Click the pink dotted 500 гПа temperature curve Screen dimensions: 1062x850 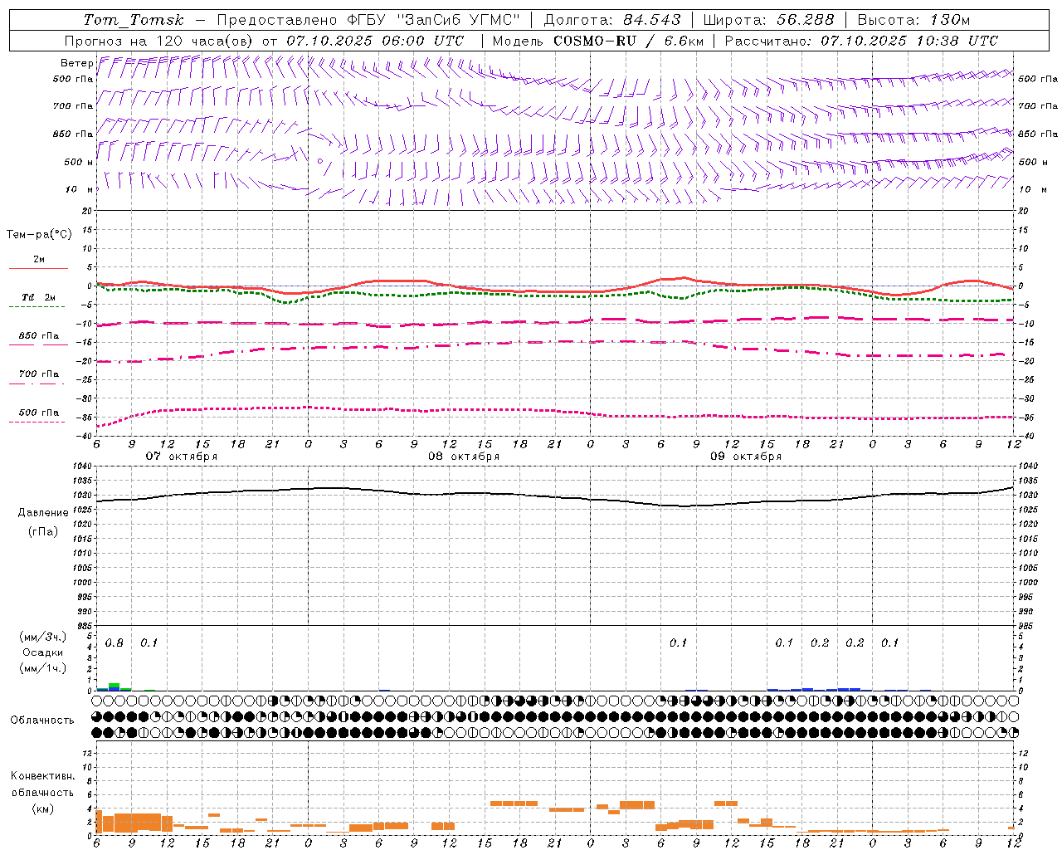click(556, 411)
